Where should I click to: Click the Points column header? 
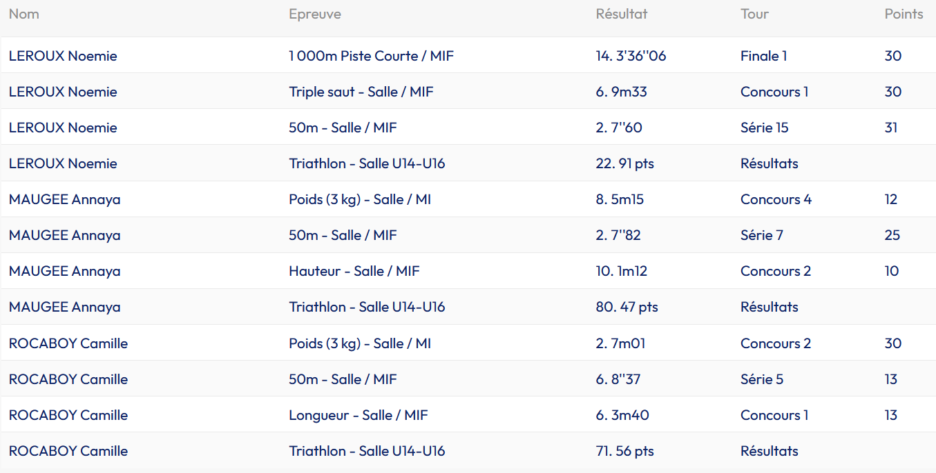[x=904, y=14]
